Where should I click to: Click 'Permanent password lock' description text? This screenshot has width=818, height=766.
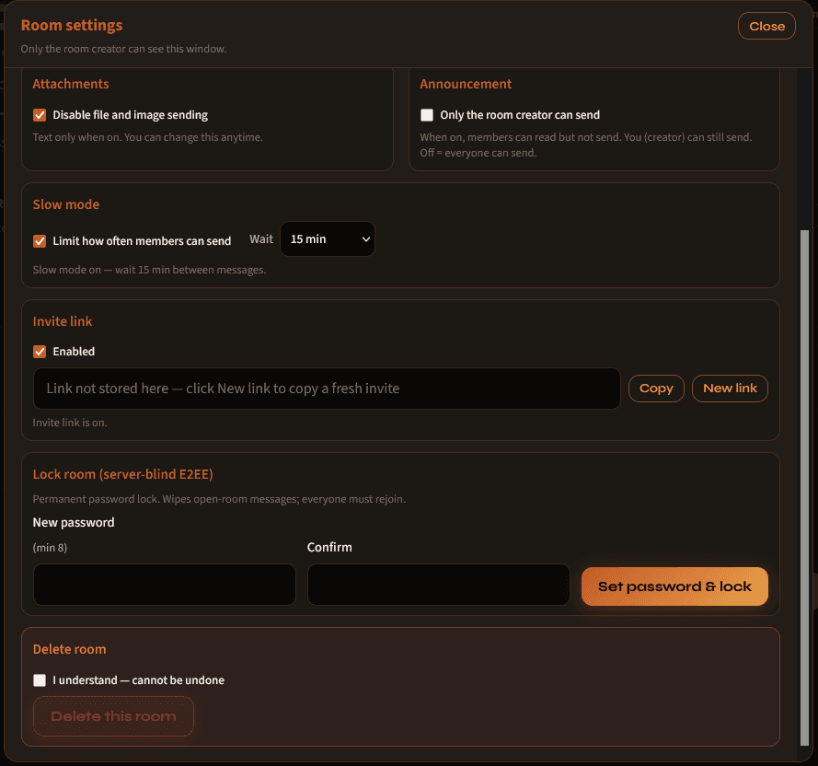[x=219, y=499]
